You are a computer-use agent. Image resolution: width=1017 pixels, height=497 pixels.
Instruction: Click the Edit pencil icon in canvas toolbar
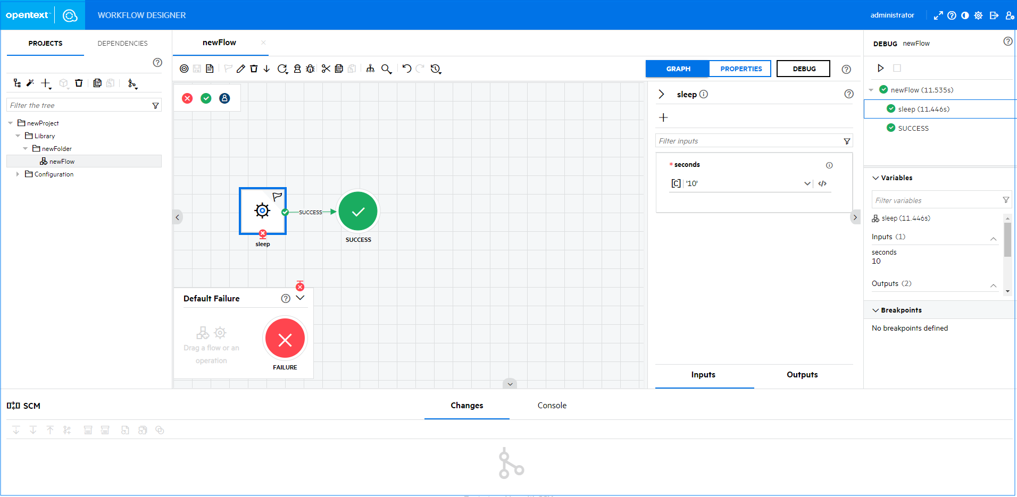point(240,68)
